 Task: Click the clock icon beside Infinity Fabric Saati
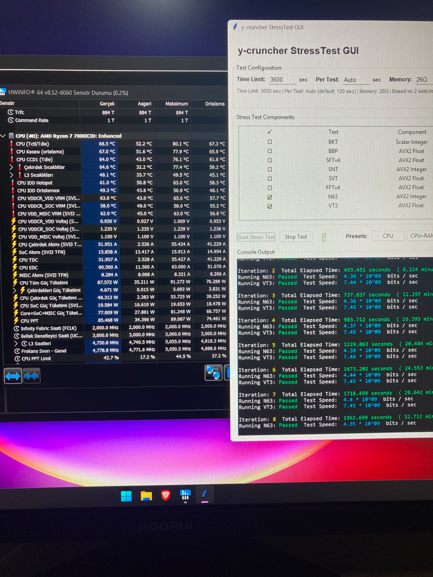pyautogui.click(x=17, y=328)
